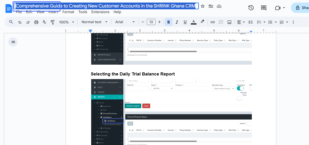Screen dimensions: 309x145
Task: Open the text color picker
Action: click(x=194, y=22)
